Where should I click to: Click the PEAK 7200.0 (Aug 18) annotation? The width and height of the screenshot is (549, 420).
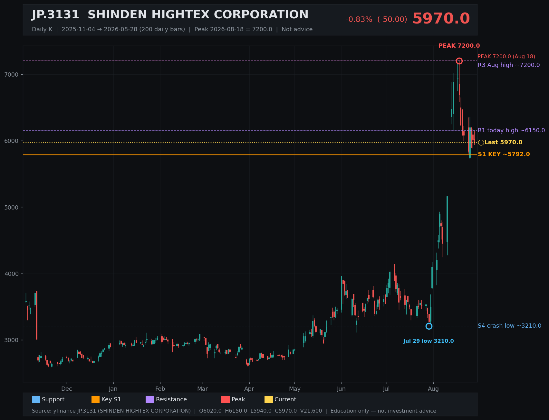[506, 57]
